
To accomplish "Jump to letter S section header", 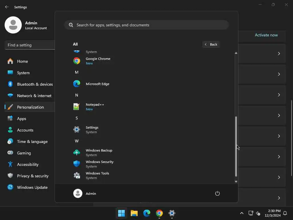I will pos(77,118).
